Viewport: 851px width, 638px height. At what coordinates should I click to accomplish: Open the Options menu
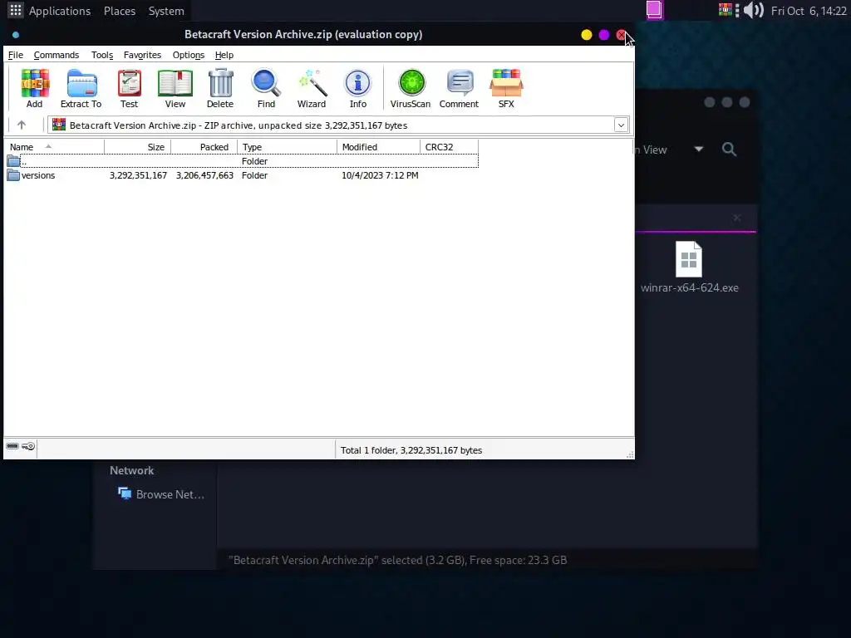click(x=189, y=55)
